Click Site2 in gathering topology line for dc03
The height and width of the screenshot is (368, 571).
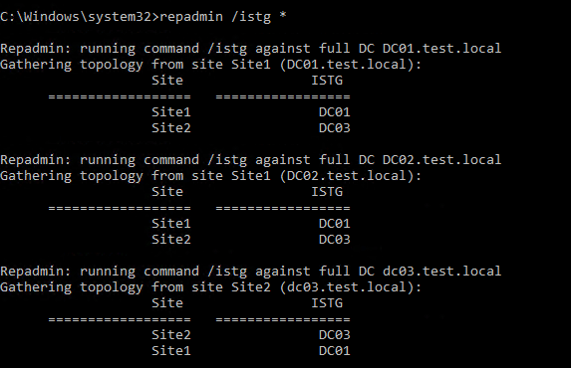[x=251, y=286]
